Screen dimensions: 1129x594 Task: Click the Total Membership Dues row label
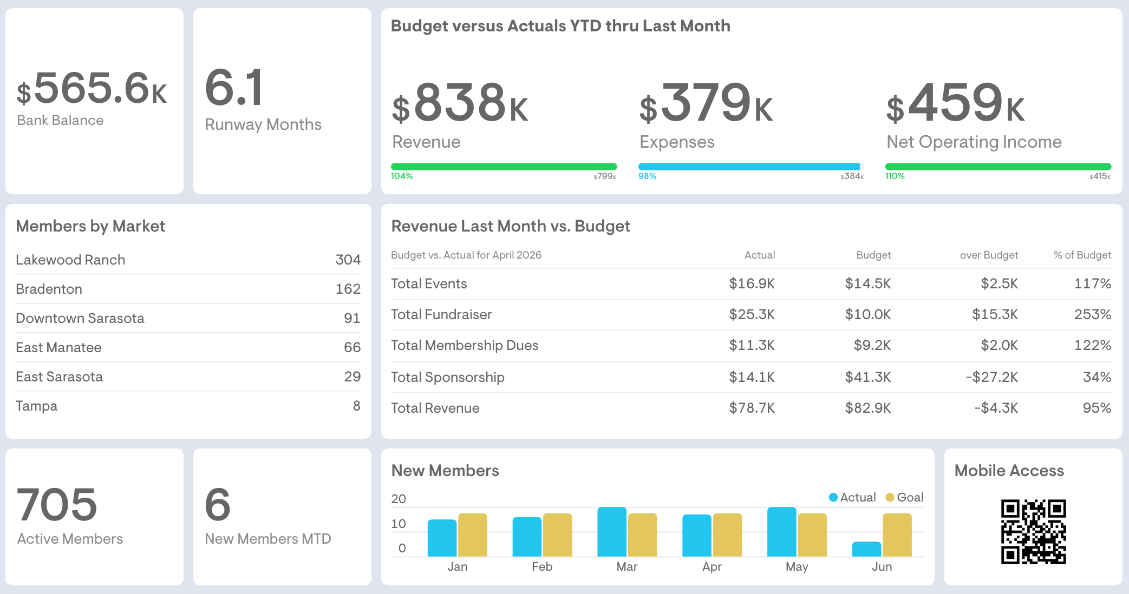pos(465,345)
